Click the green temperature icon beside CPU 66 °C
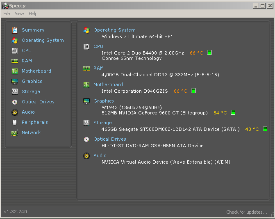 pos(209,52)
